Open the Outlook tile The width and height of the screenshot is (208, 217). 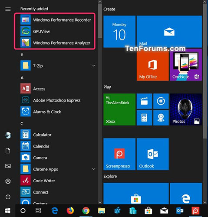[153, 154]
